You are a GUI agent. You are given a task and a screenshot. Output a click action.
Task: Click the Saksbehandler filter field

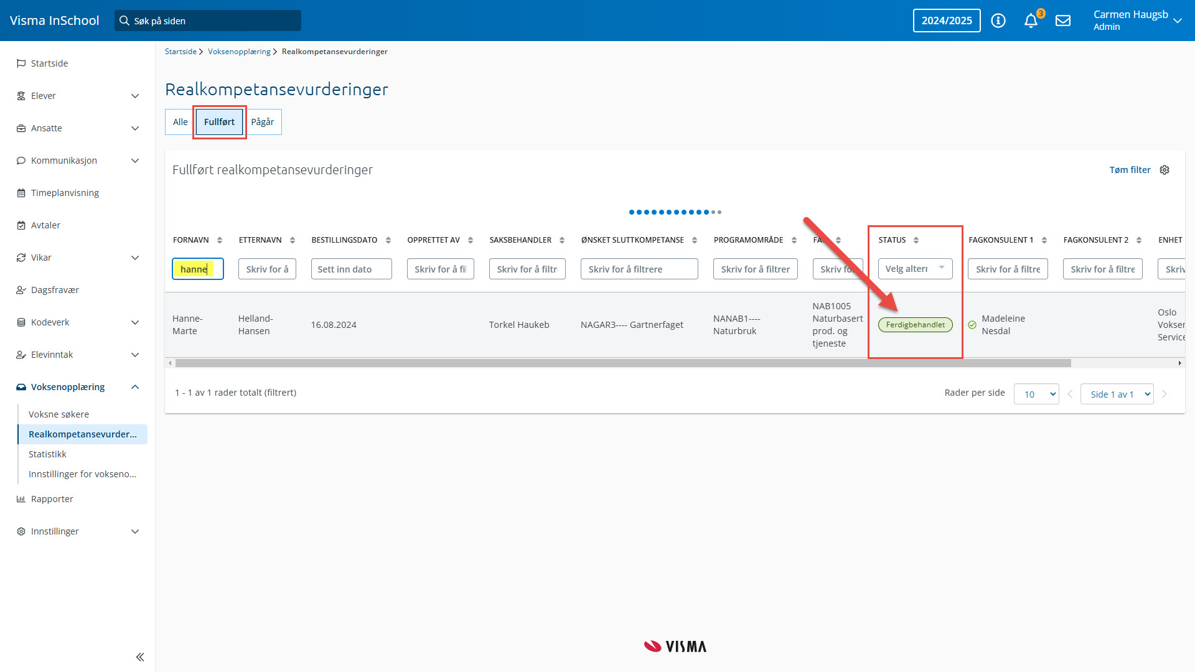[x=527, y=269]
